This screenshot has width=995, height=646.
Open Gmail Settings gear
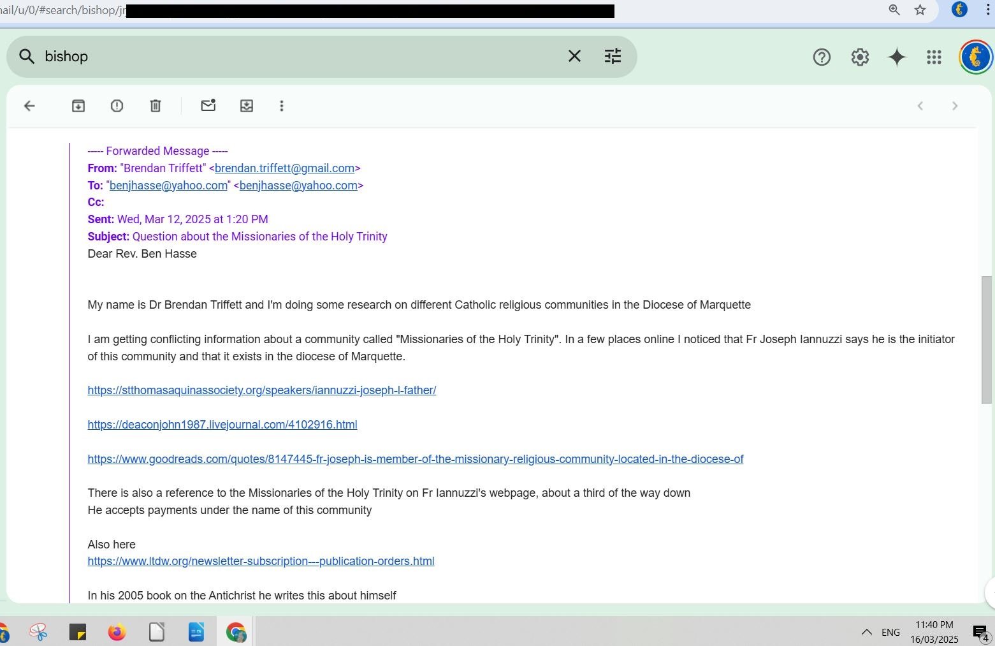coord(860,57)
